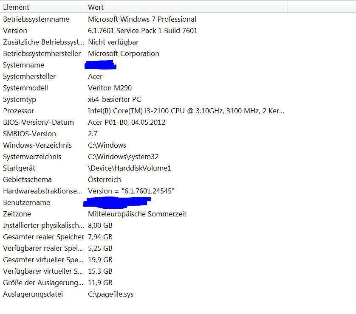Viewport: 356px width, 314px height.
Task: Select the 'Hardwareabstraktionse...' row label
Action: click(42, 191)
